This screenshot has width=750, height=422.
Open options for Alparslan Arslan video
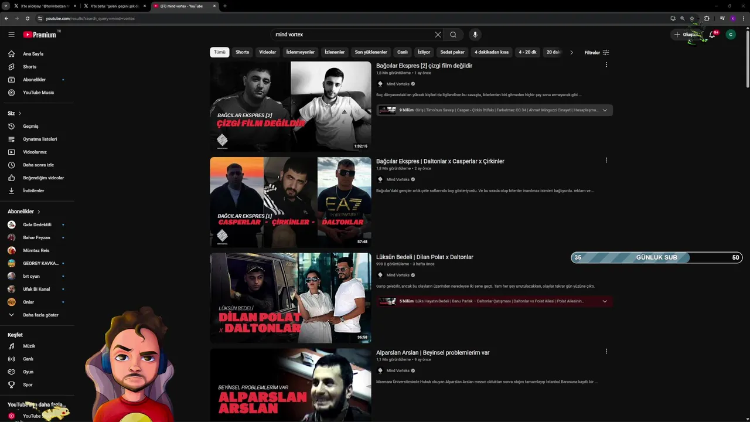[606, 352]
